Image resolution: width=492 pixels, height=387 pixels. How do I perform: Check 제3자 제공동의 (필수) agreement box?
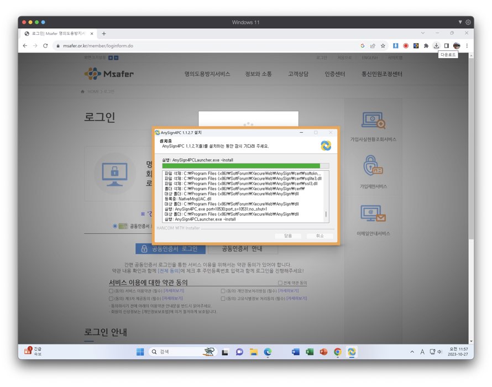[111, 299]
